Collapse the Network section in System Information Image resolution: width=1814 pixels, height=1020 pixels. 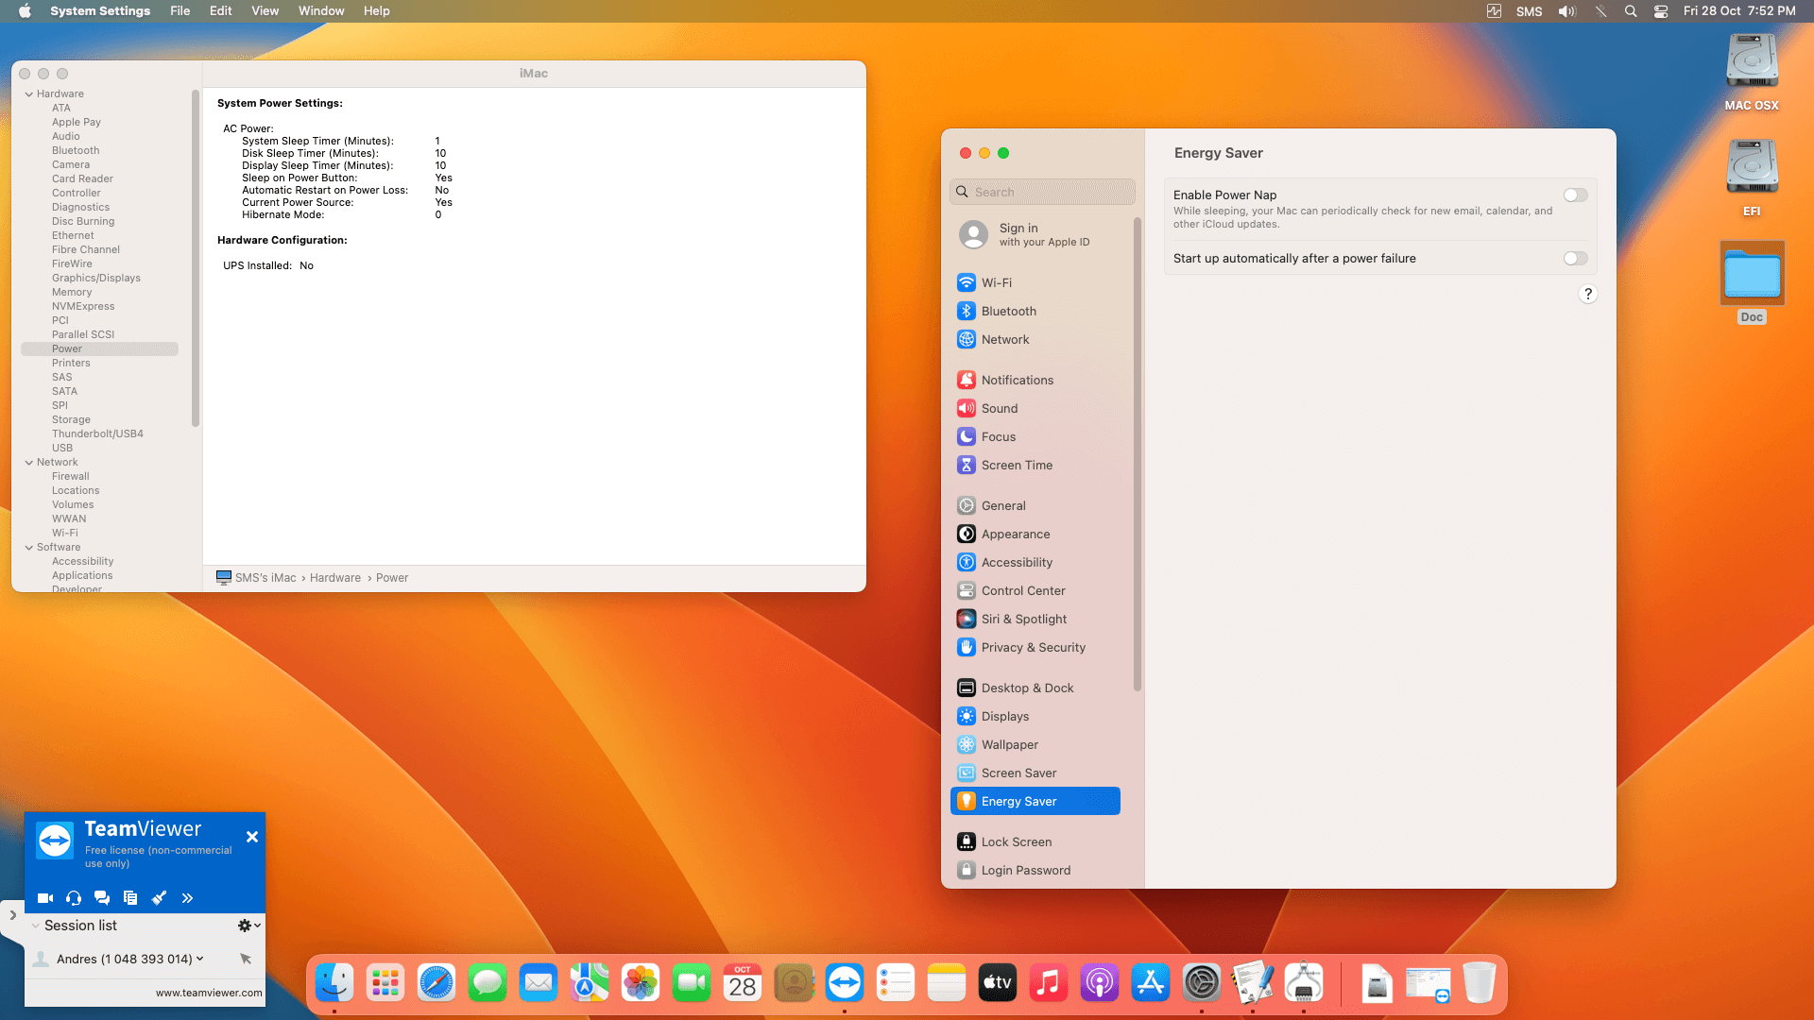(x=29, y=463)
